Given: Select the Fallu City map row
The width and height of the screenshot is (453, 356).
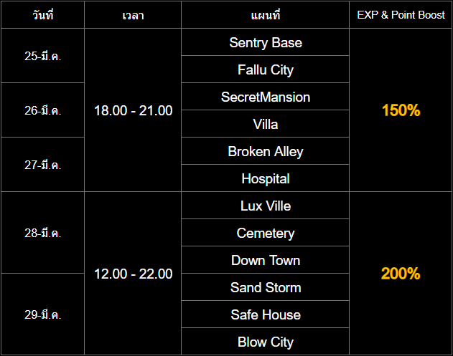Looking at the screenshot, I should click(266, 70).
